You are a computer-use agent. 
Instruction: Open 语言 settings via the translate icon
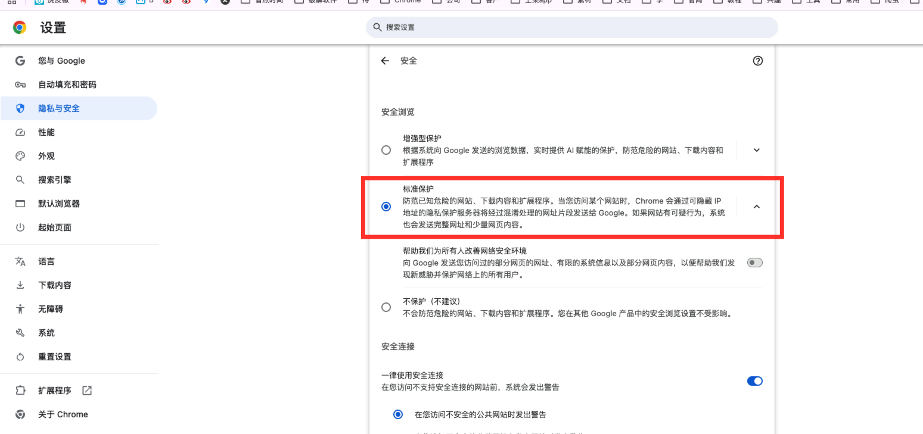[20, 261]
